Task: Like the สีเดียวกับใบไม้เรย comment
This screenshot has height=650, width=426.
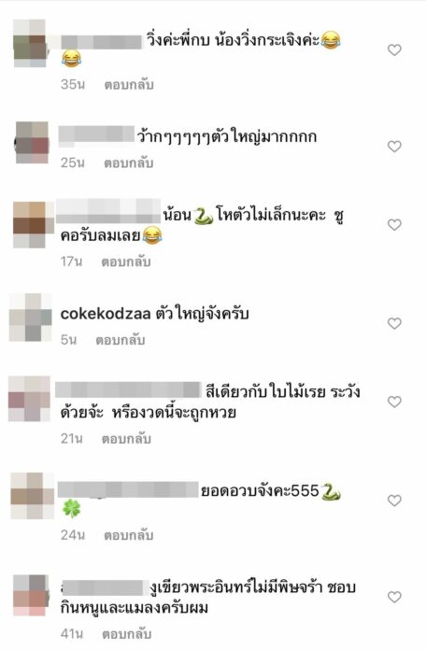Action: [394, 402]
